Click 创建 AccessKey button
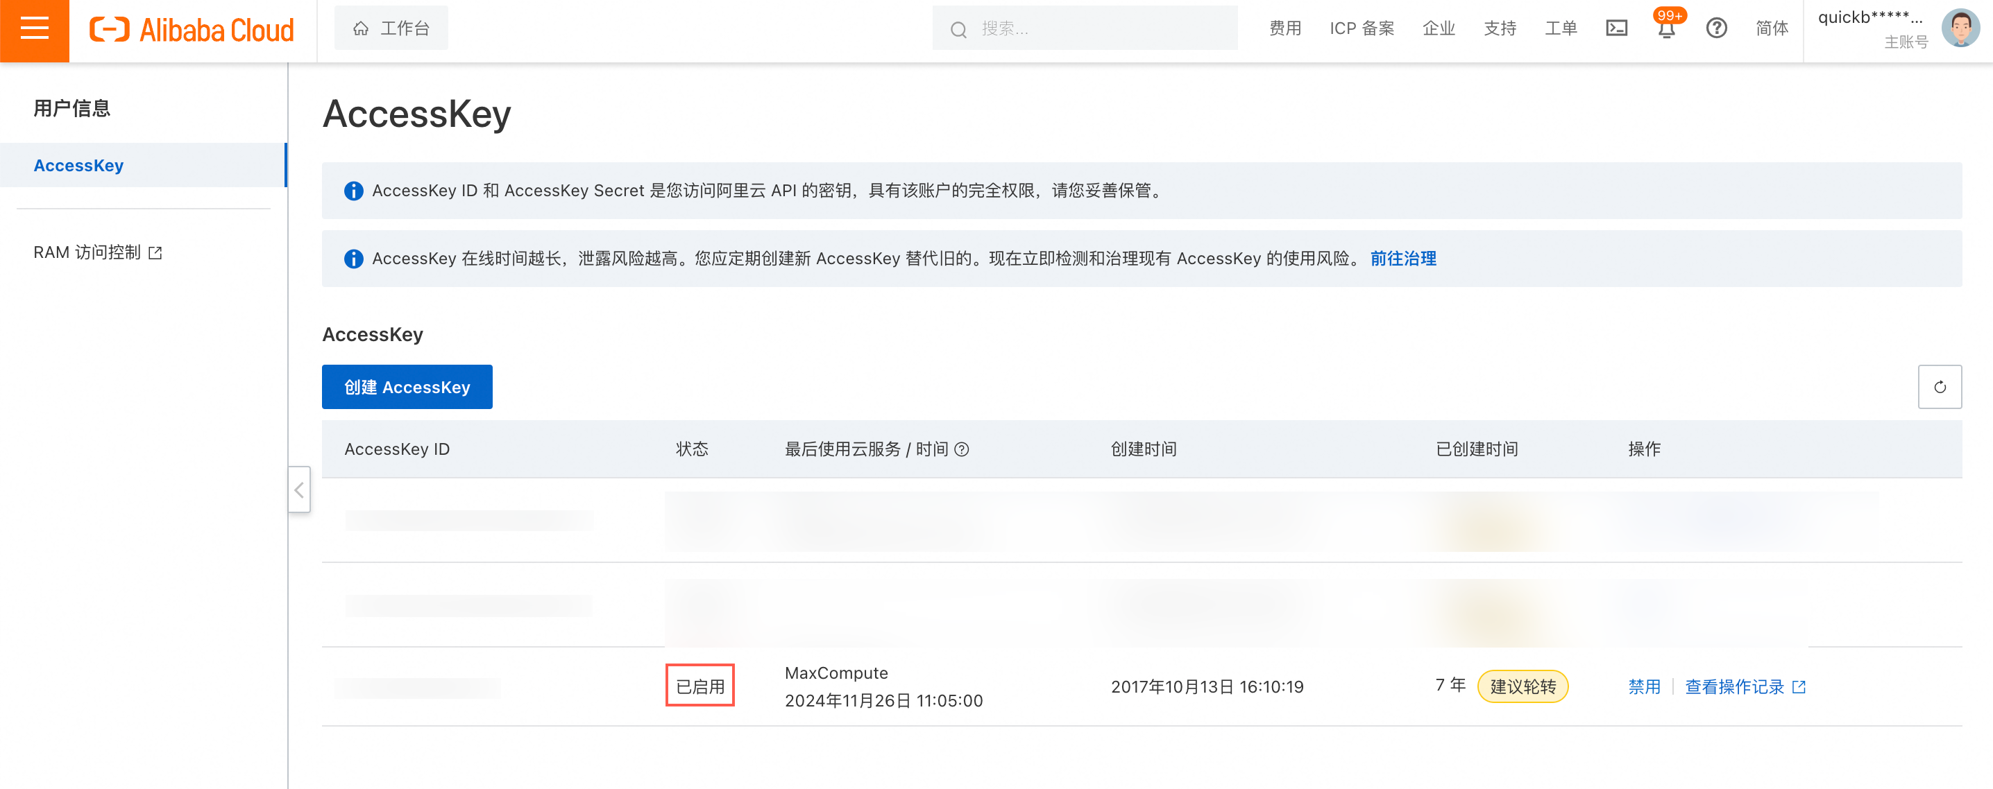1993x789 pixels. (407, 386)
